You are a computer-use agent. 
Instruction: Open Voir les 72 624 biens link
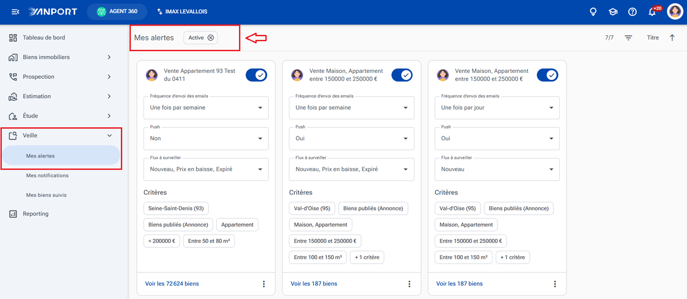[172, 284]
